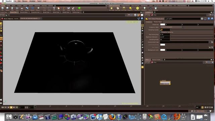Select the Torus shelf tool
215x121 pixels.
point(17,9)
